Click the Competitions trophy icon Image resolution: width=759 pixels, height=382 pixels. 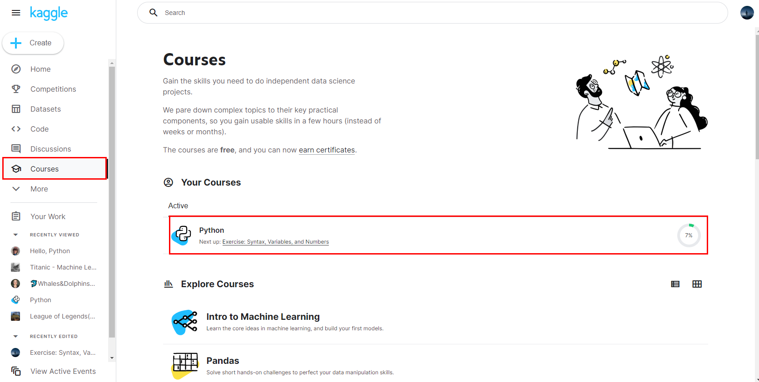coord(16,89)
